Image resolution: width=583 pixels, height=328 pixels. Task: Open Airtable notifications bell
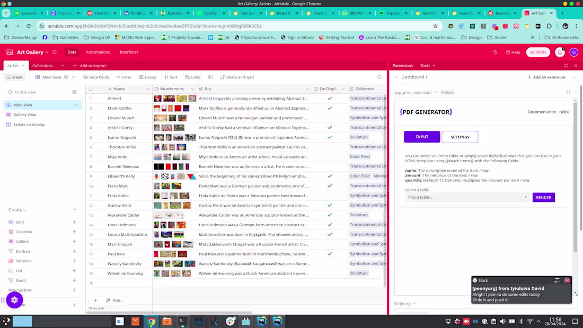560,52
